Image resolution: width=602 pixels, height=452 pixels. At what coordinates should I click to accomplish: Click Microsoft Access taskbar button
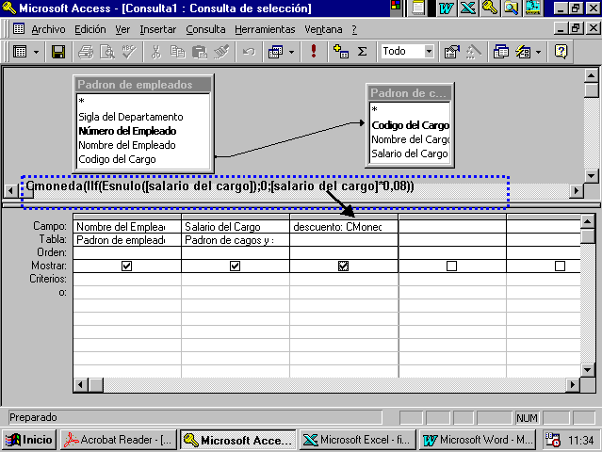coord(238,440)
